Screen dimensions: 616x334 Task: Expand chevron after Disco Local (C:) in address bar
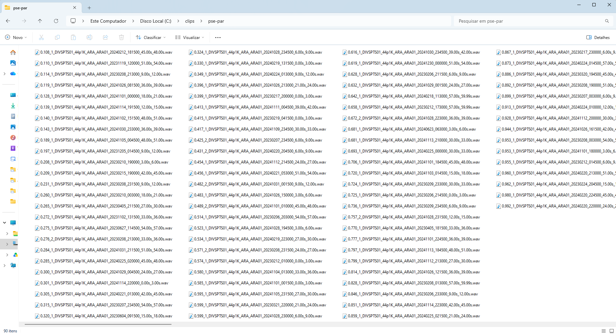pos(178,21)
